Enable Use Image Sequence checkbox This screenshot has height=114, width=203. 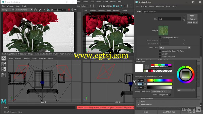click(160, 37)
